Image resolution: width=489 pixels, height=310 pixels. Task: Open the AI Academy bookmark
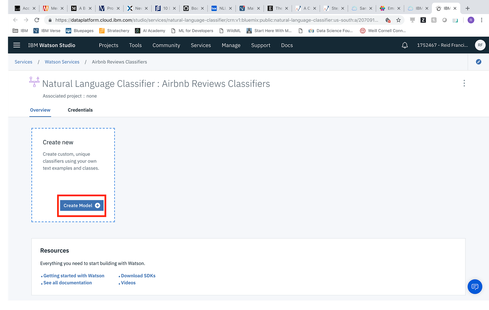150,31
